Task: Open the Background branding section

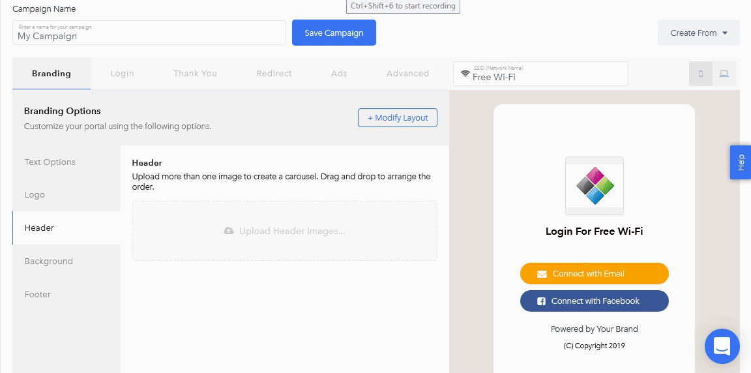Action: pyautogui.click(x=66, y=261)
